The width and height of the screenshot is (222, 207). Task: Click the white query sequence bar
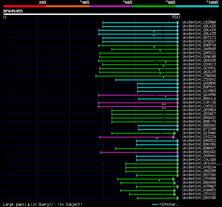point(92,14)
